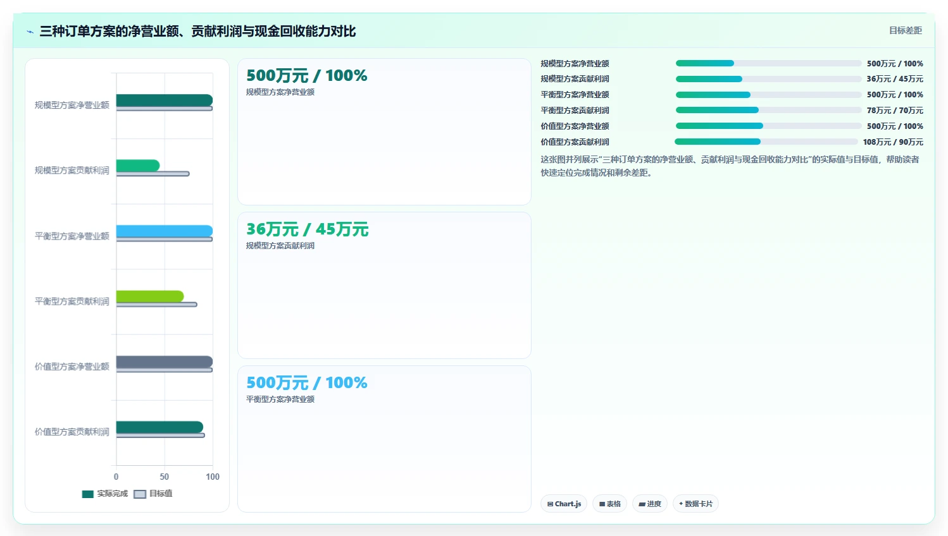Toggle the 实际完成 legend swatch
948x536 pixels.
tap(87, 494)
